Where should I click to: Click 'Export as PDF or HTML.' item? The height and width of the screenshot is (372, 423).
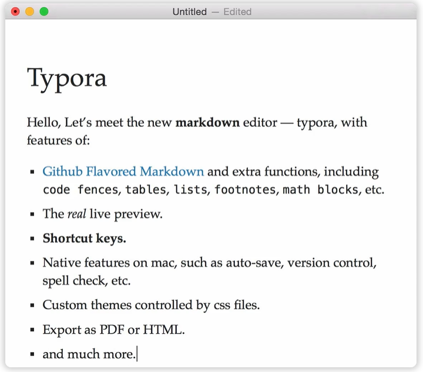(113, 330)
